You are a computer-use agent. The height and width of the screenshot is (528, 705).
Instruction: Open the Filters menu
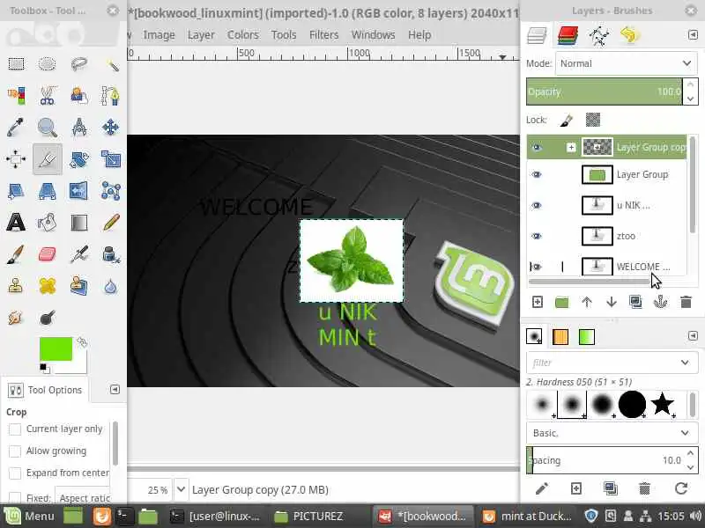(323, 34)
